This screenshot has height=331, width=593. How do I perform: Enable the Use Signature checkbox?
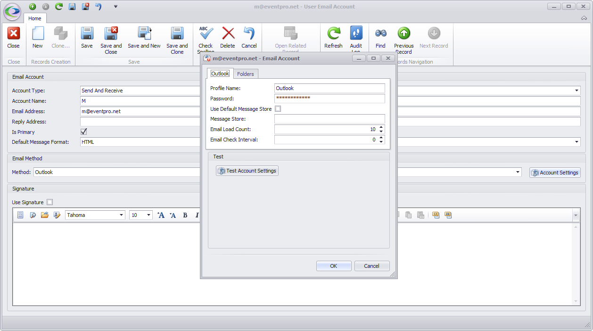tap(50, 202)
